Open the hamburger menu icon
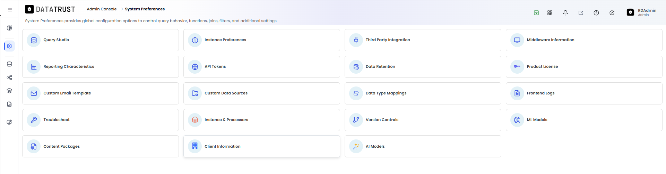666x174 pixels. 10,10
